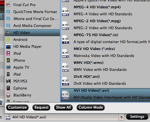150x122 pixels.
Task: Open the format dropdown stepper arrows
Action: coord(121,117)
